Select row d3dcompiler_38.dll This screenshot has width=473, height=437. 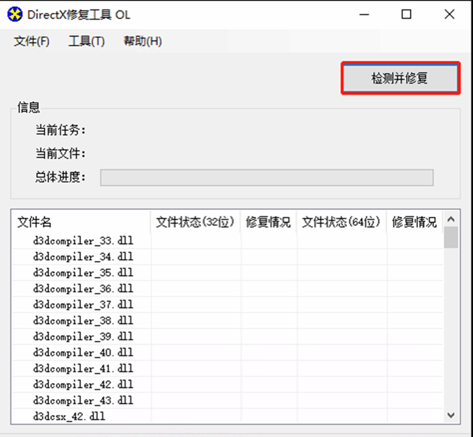tap(227, 320)
